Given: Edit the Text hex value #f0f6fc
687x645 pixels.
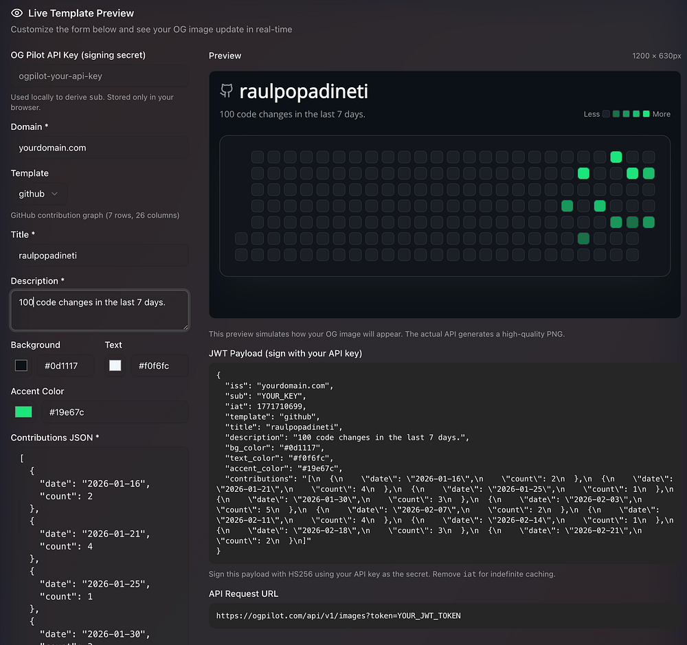Looking at the screenshot, I should [x=159, y=366].
